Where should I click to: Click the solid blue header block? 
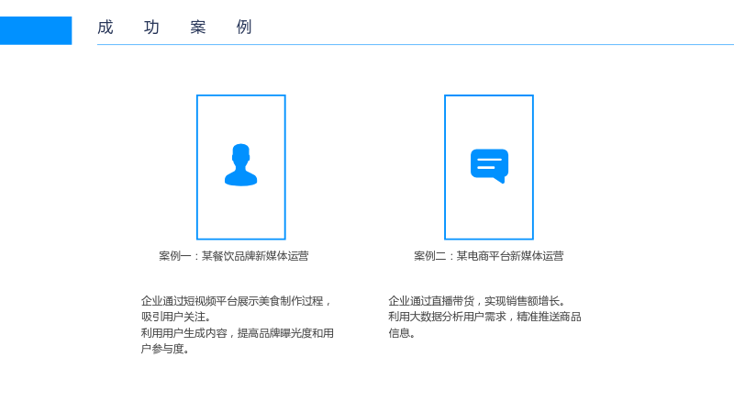click(x=36, y=30)
